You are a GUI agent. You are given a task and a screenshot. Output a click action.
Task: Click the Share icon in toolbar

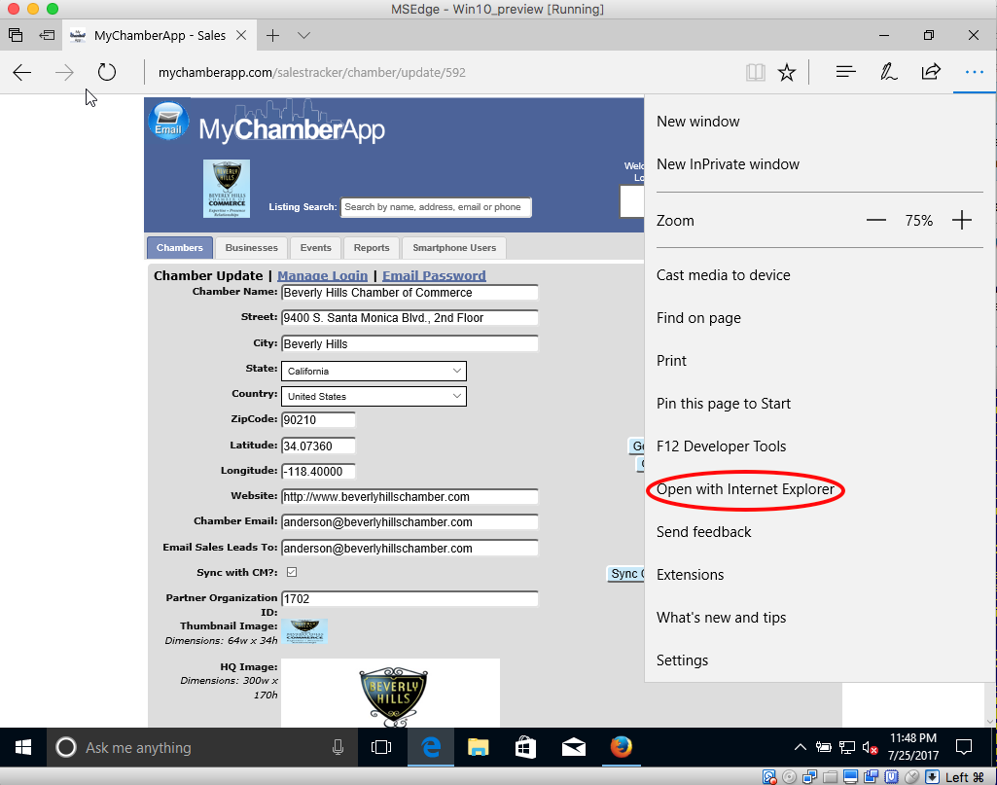pos(931,72)
